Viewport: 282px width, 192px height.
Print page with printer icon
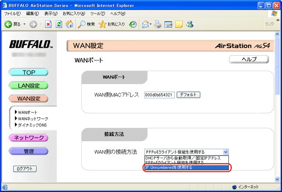(x=158, y=24)
